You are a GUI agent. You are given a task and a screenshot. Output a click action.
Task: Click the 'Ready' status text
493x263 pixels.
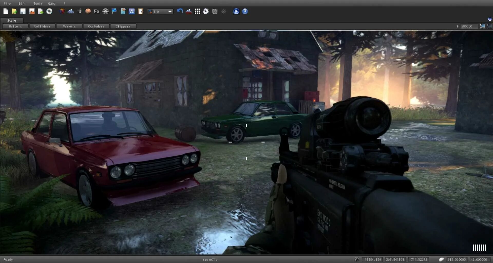8,260
